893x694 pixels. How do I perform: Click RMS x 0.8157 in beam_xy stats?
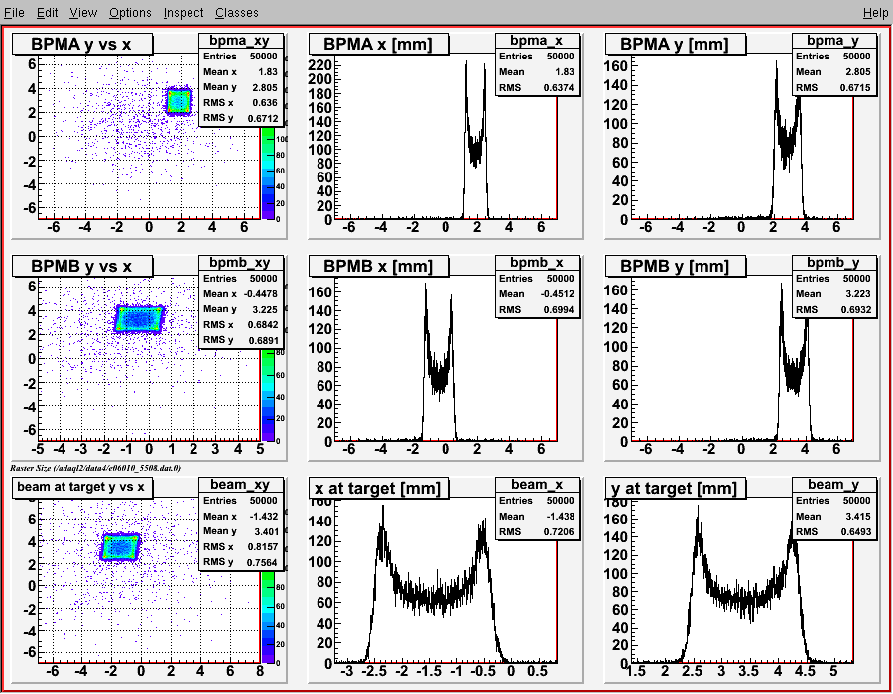[240, 547]
